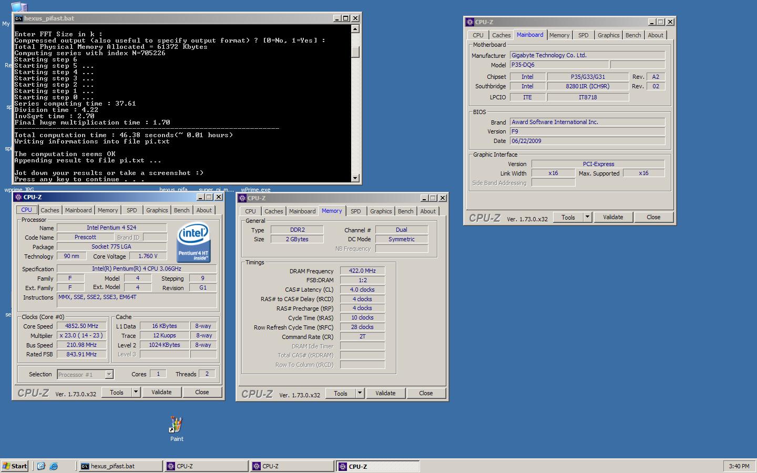Click the Award Software BIOS brand field
Image resolution: width=757 pixels, height=473 pixels.
[587, 122]
